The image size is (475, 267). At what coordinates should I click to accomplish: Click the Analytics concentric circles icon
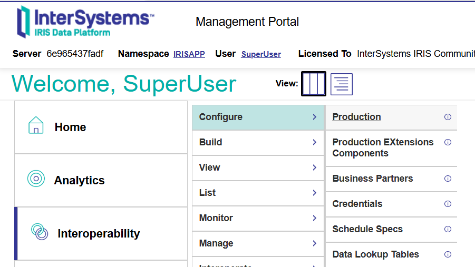(x=36, y=179)
